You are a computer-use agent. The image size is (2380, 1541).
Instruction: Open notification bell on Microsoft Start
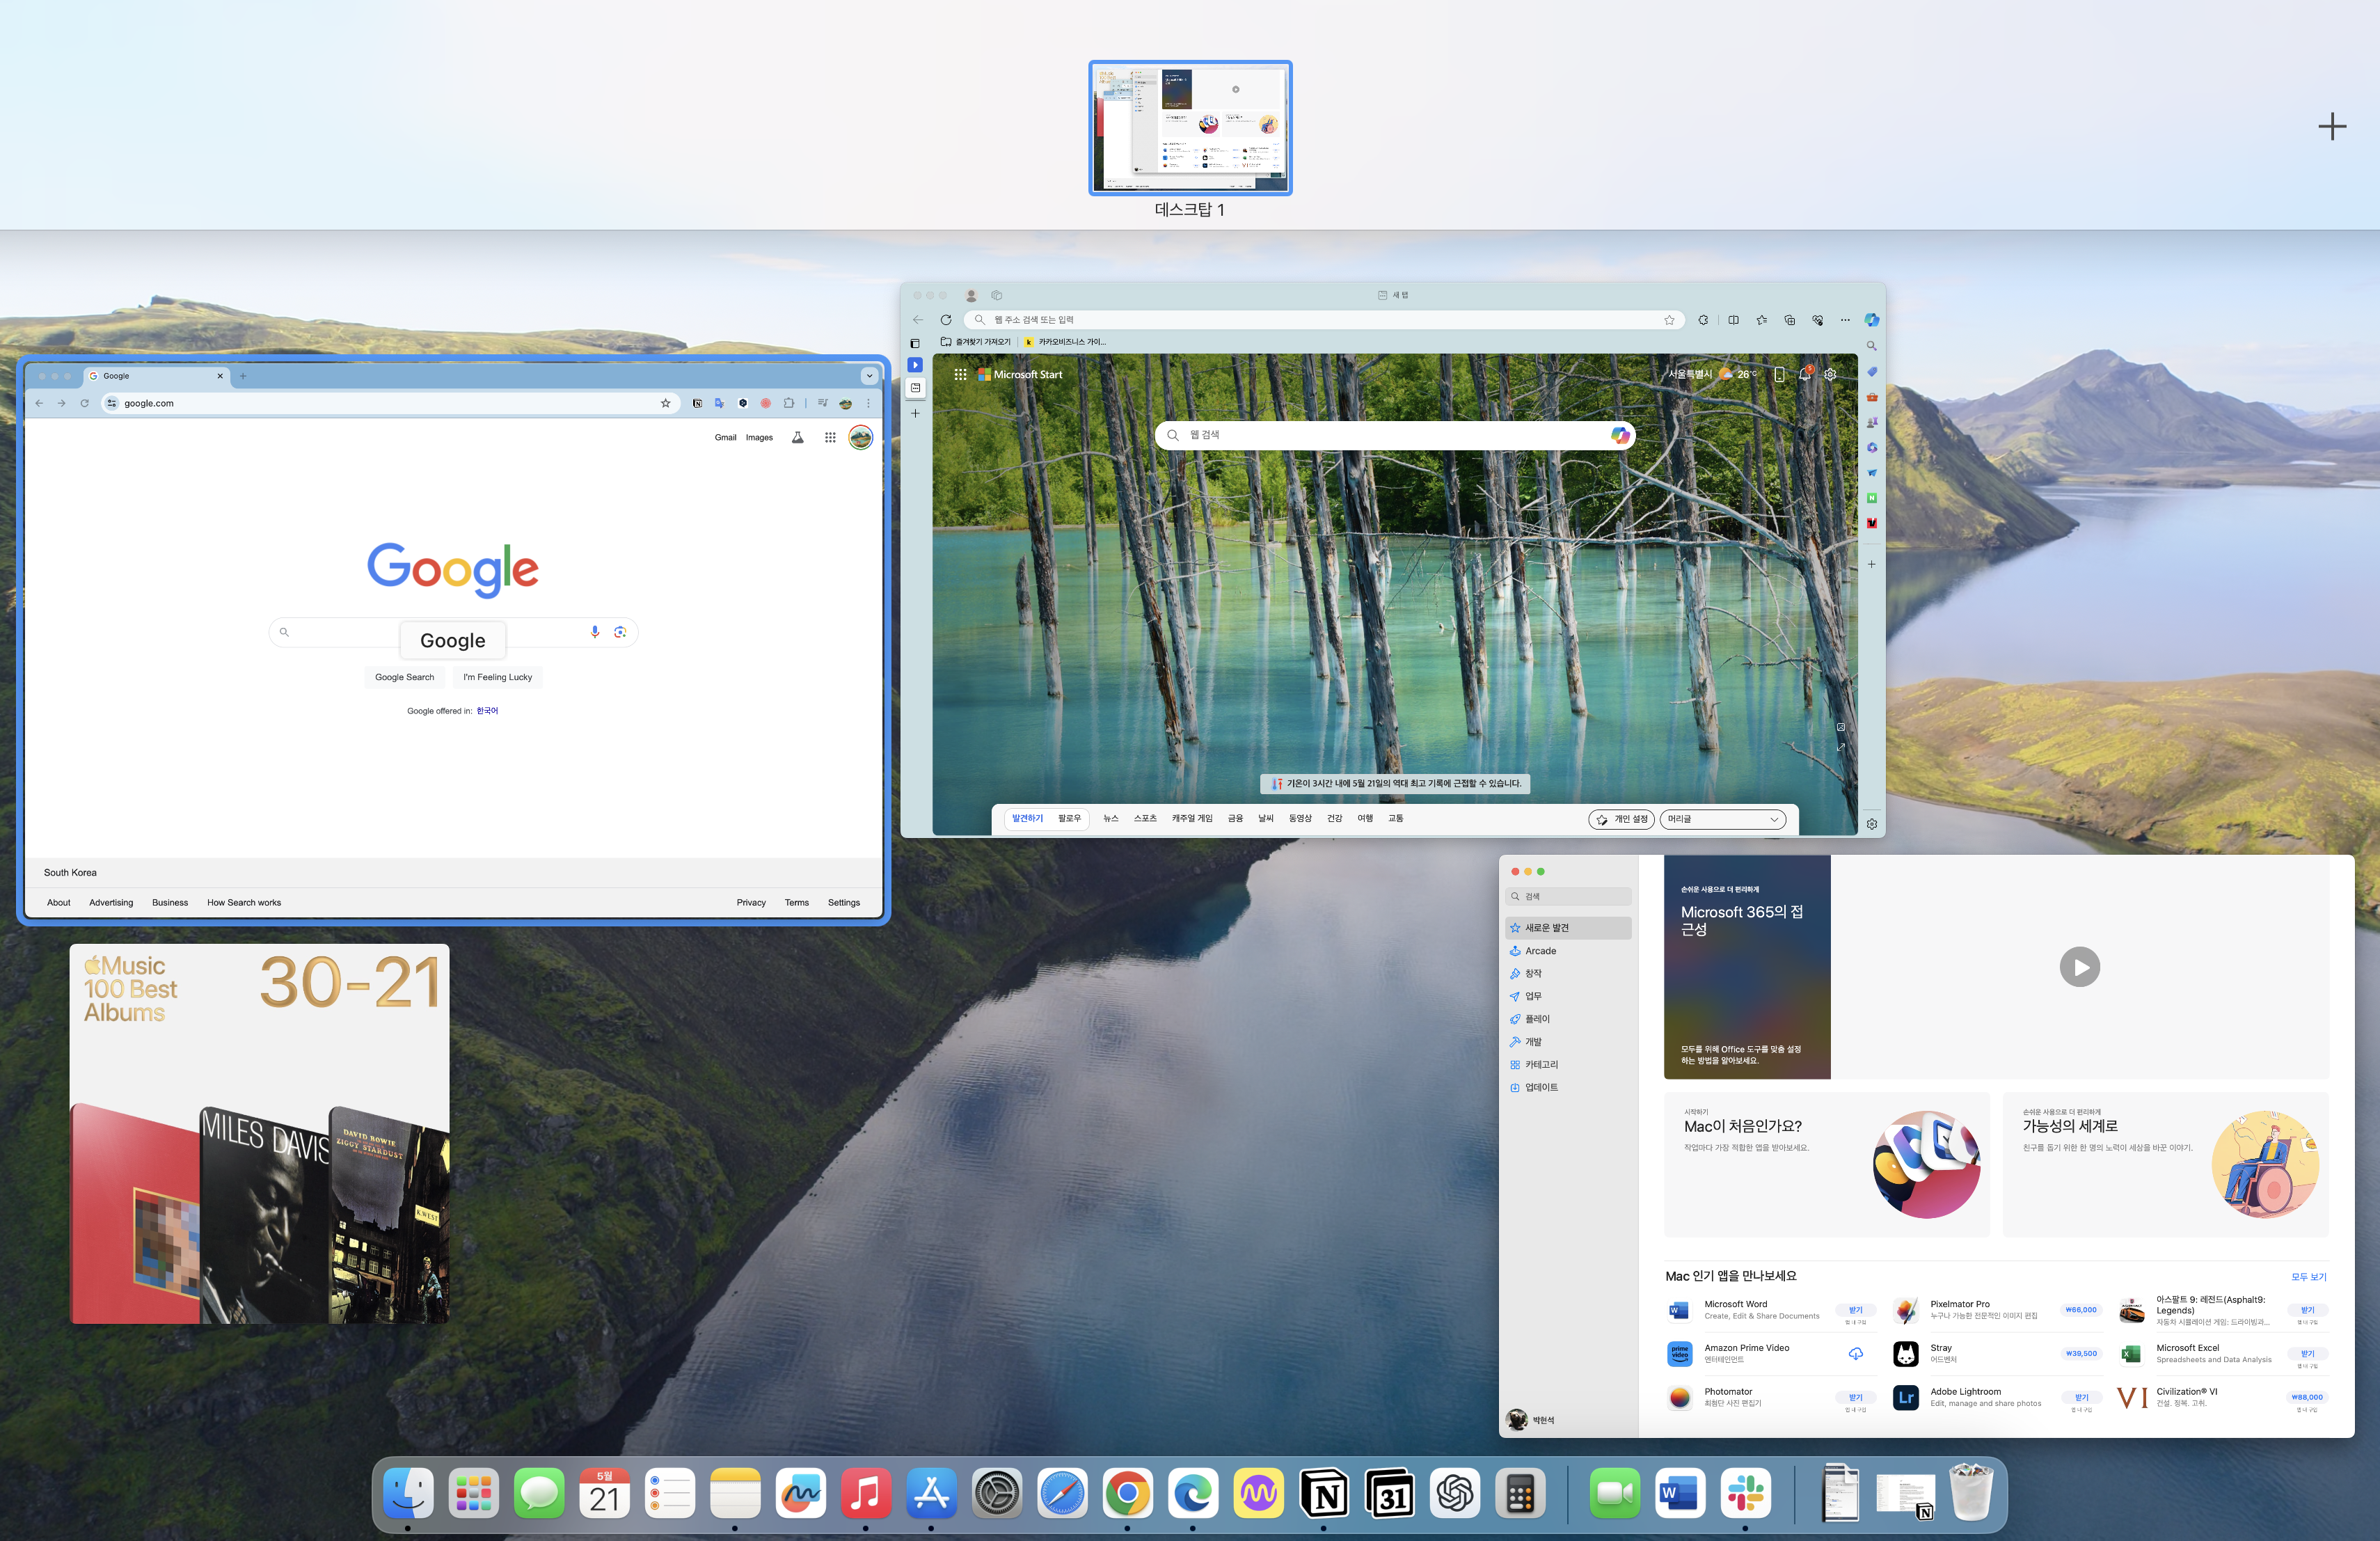pos(1804,375)
